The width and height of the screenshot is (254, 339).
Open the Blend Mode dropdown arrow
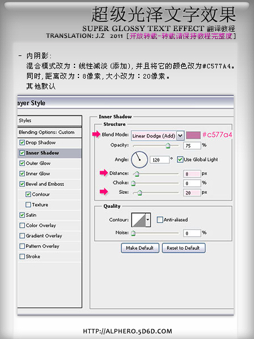tap(180, 136)
